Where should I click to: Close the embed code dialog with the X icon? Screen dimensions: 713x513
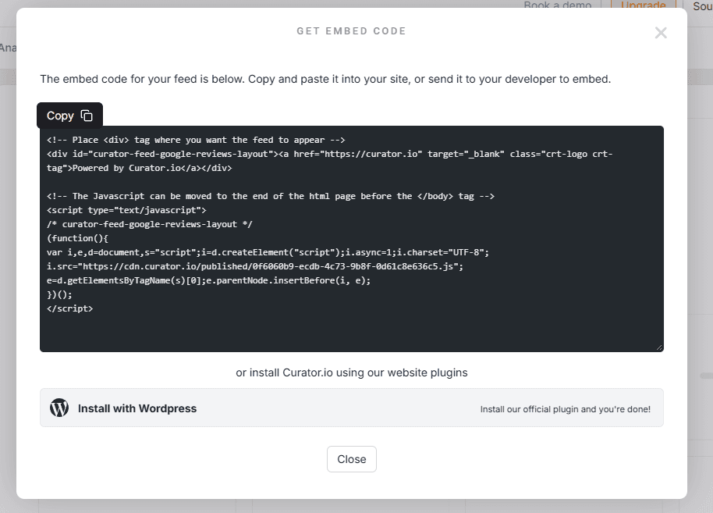661,33
